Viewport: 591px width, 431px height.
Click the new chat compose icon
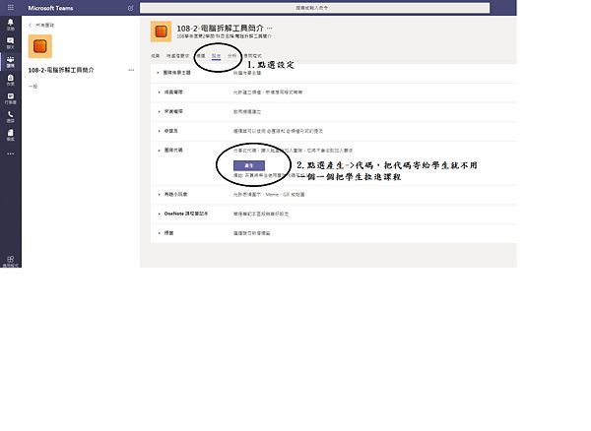pyautogui.click(x=132, y=7)
